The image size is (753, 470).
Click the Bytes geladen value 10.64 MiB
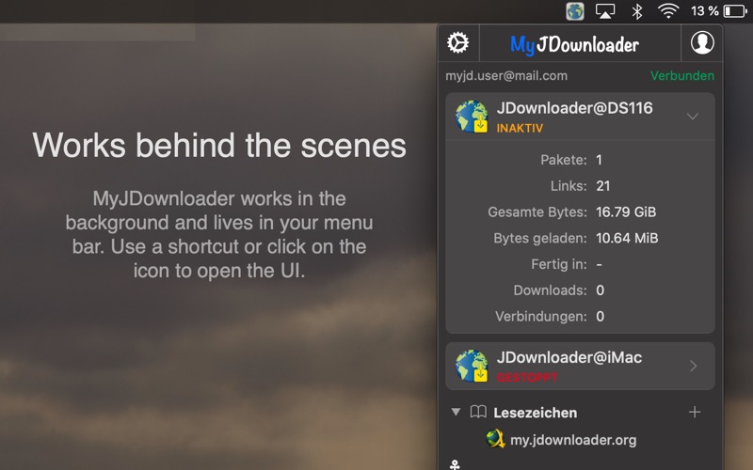click(x=627, y=238)
